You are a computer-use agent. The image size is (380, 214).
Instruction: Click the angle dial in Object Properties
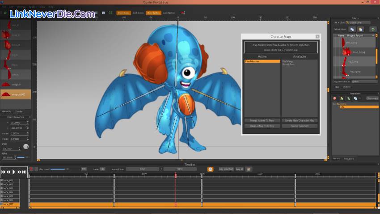point(26,147)
